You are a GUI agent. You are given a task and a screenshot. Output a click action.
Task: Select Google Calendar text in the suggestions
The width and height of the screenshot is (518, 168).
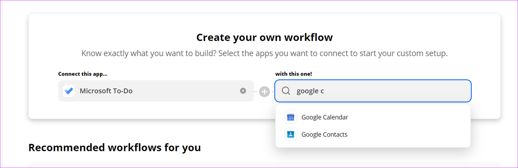tap(324, 117)
